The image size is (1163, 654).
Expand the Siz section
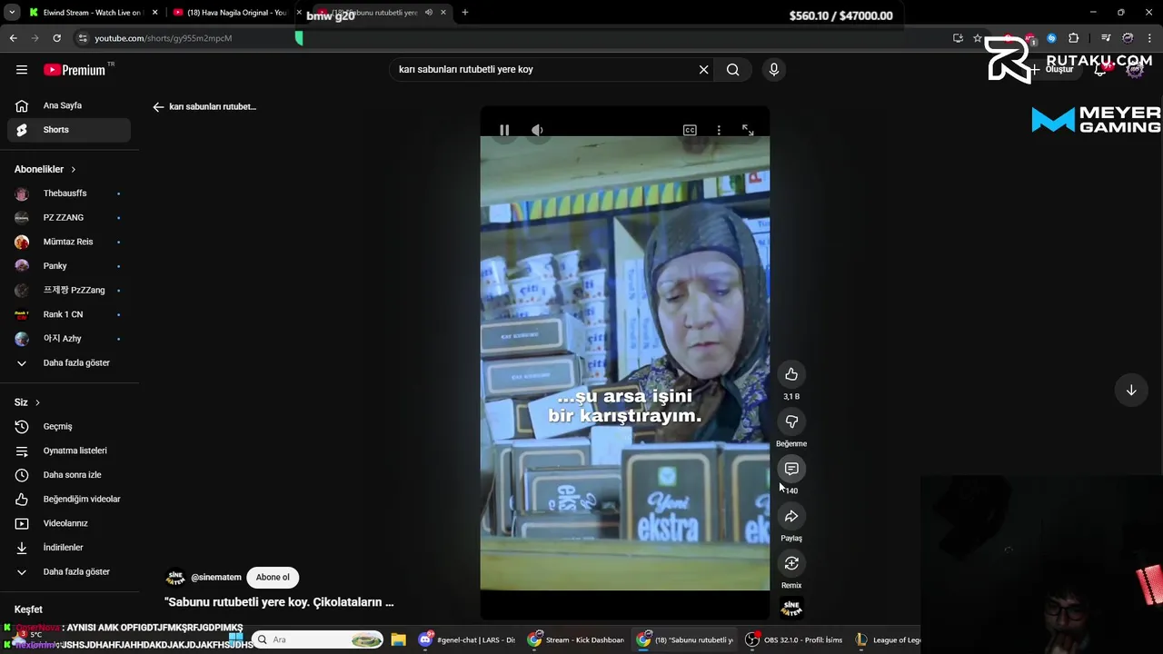27,402
